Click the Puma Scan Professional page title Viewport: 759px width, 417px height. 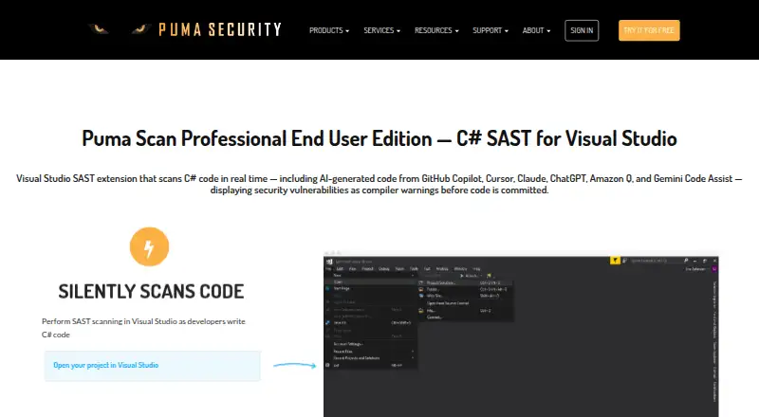tap(379, 138)
